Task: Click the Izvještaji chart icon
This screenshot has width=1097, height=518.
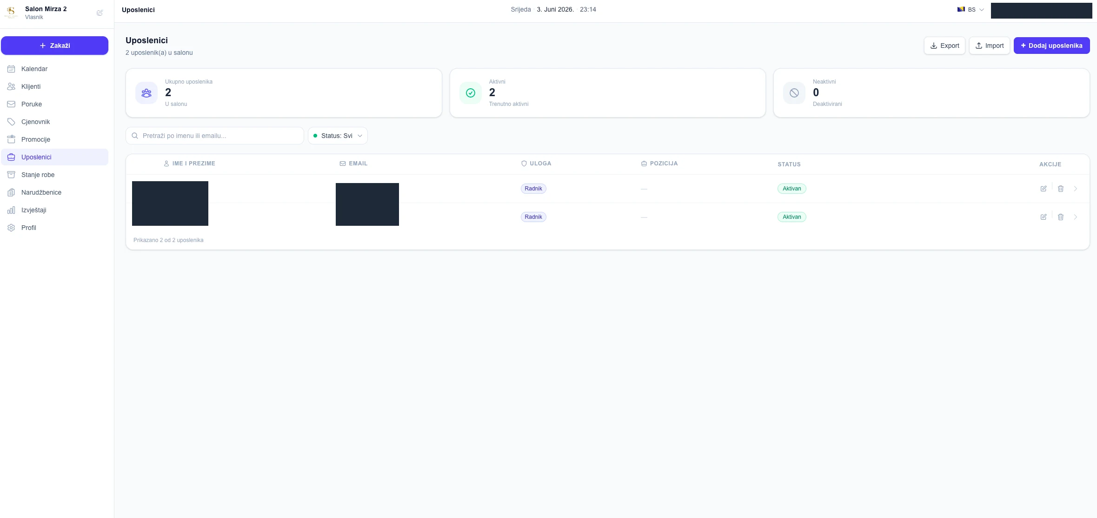Action: coord(11,210)
